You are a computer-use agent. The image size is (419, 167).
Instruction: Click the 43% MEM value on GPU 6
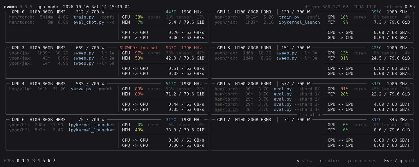139,130
